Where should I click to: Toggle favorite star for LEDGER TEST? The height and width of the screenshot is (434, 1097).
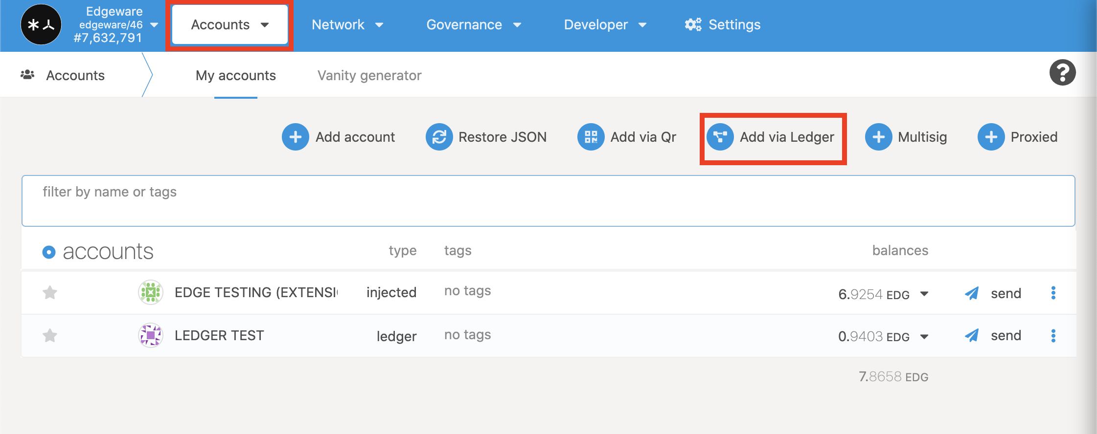(x=50, y=336)
